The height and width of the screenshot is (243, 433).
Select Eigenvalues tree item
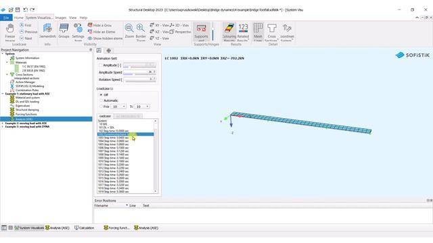click(x=22, y=106)
